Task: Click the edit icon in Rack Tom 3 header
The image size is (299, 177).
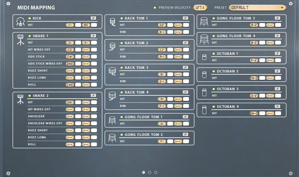Action: click(x=185, y=67)
